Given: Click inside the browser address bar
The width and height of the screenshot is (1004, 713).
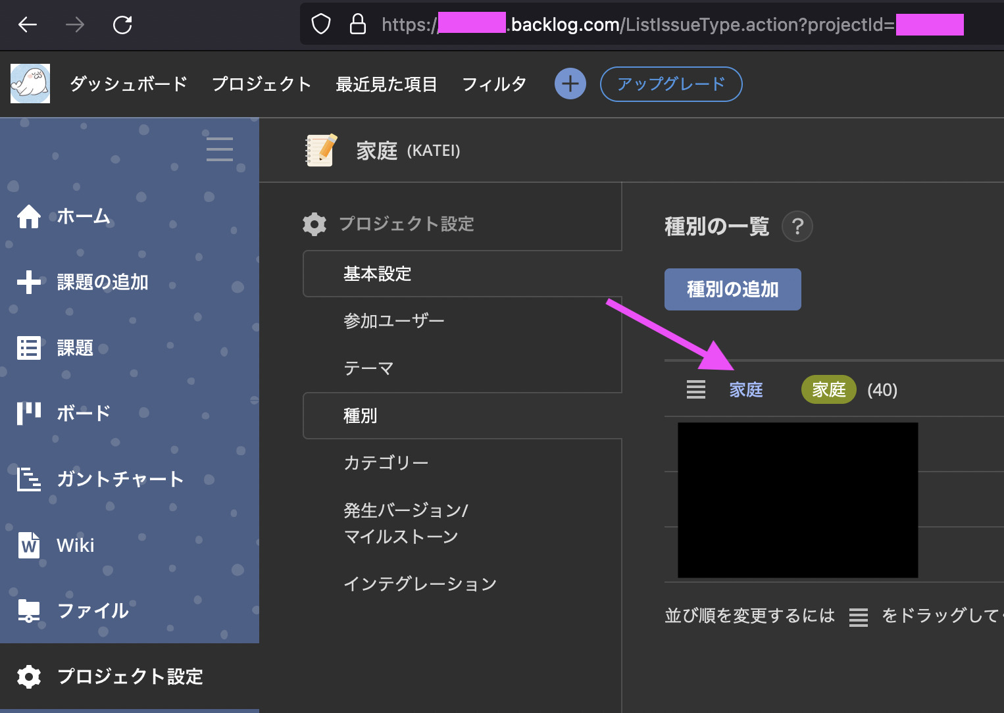Looking at the screenshot, I should [658, 24].
